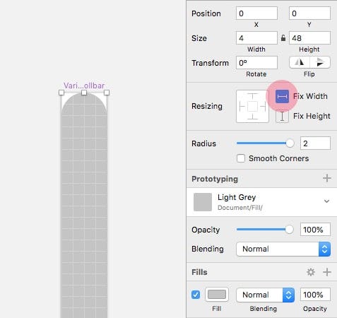Toggle the size proportions lock icon
Screen dimensions: 337x318
point(283,37)
